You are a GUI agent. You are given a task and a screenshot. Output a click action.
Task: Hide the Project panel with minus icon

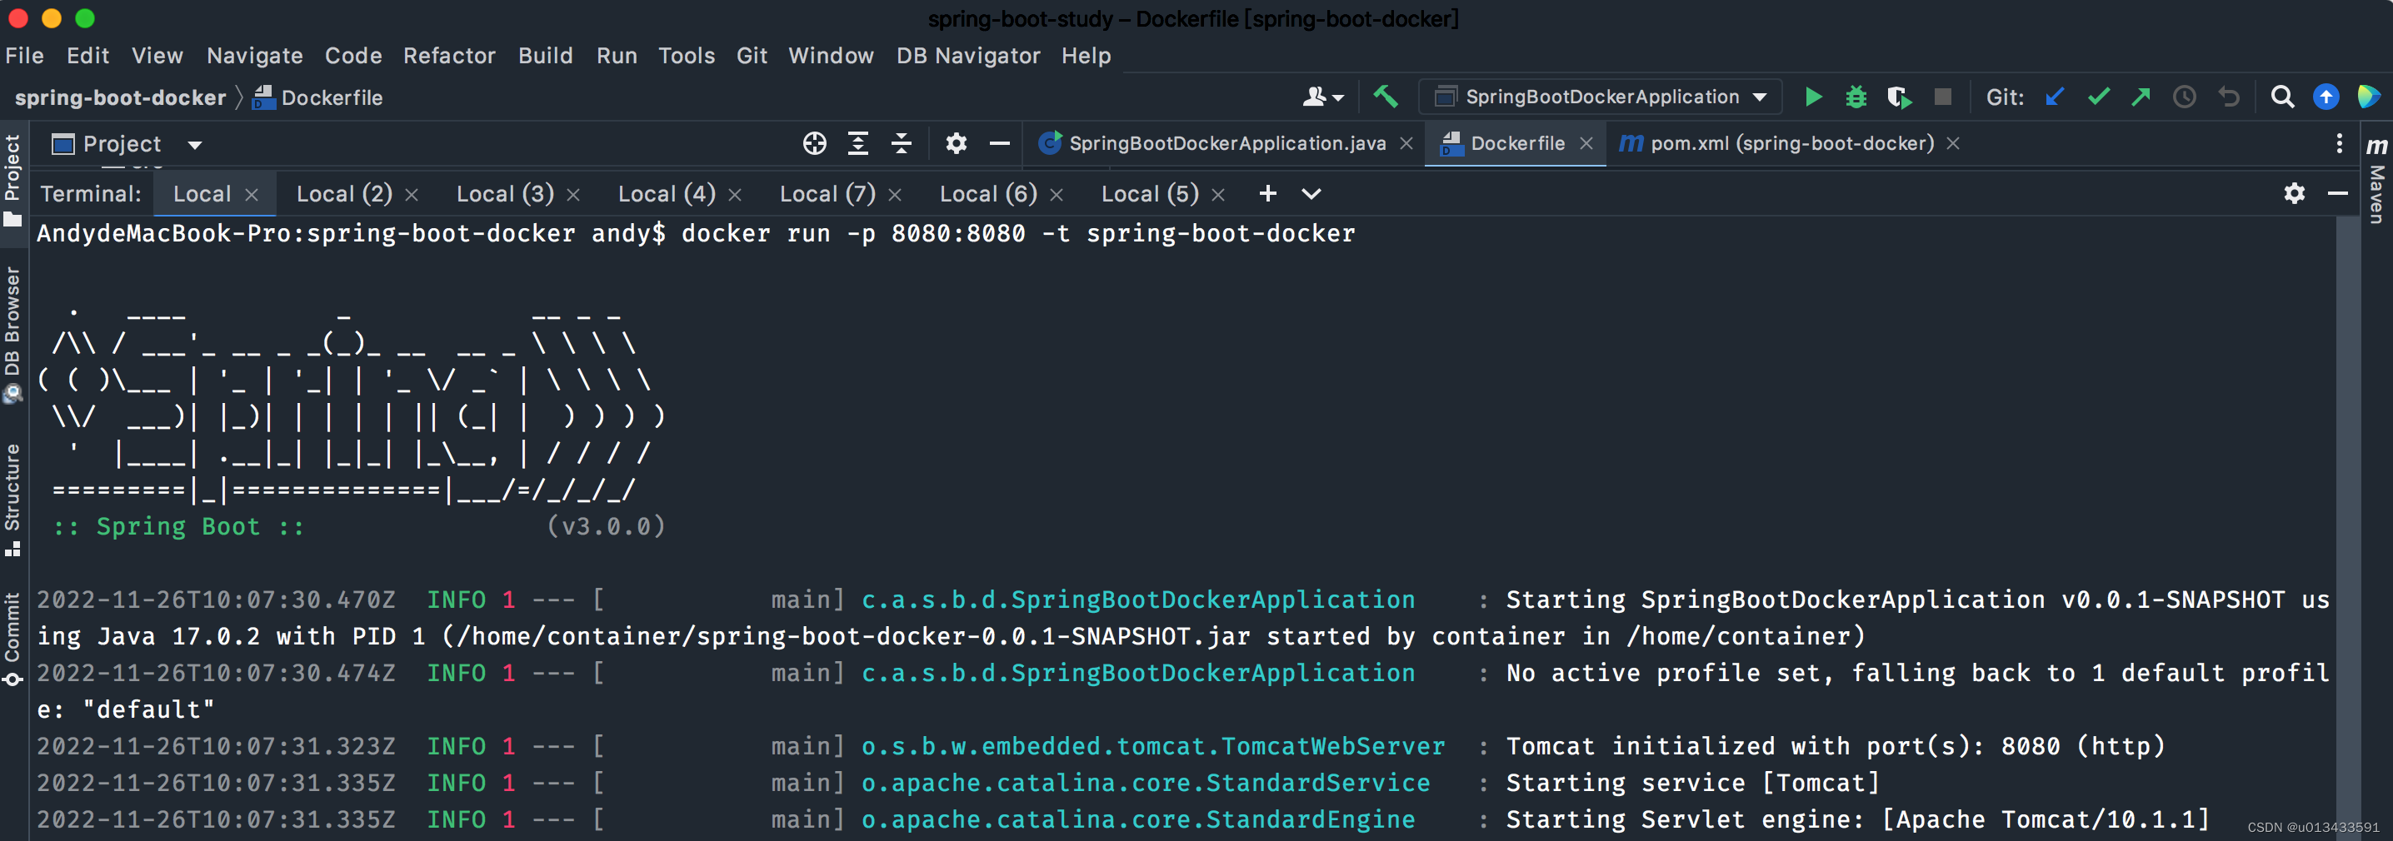point(1000,143)
